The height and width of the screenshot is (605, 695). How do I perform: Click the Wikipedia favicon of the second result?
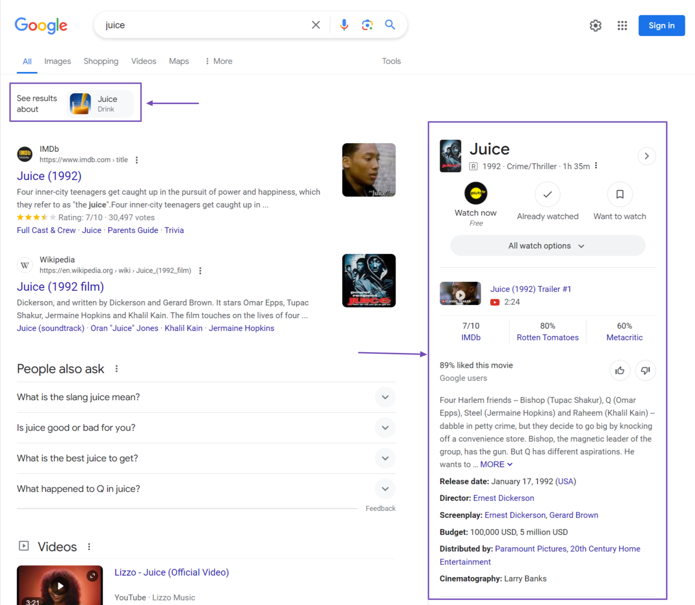coord(25,265)
